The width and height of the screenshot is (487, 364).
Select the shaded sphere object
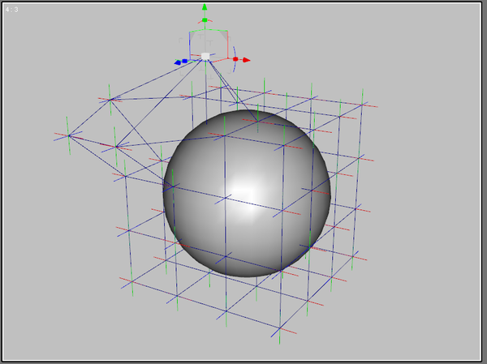(x=247, y=193)
